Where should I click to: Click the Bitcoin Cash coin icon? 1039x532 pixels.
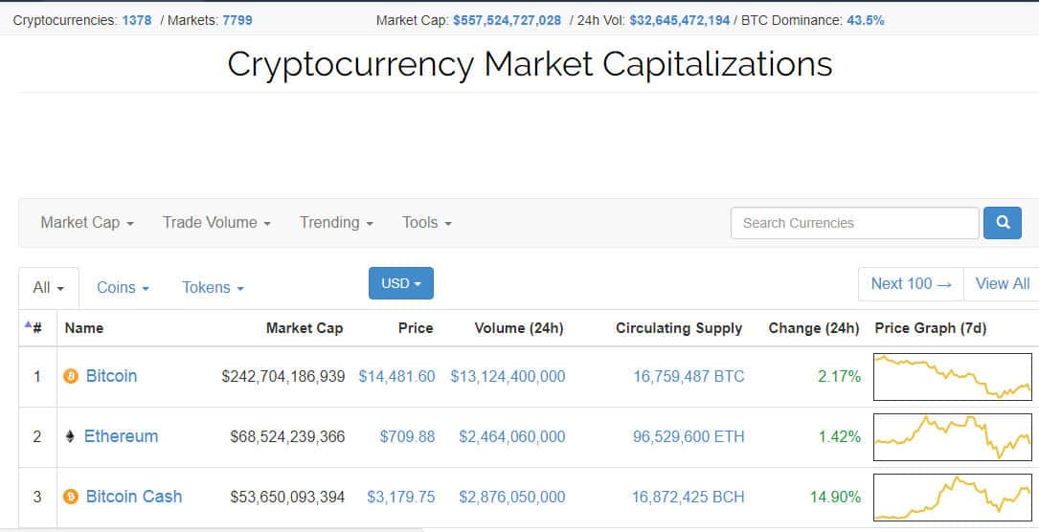[x=70, y=497]
